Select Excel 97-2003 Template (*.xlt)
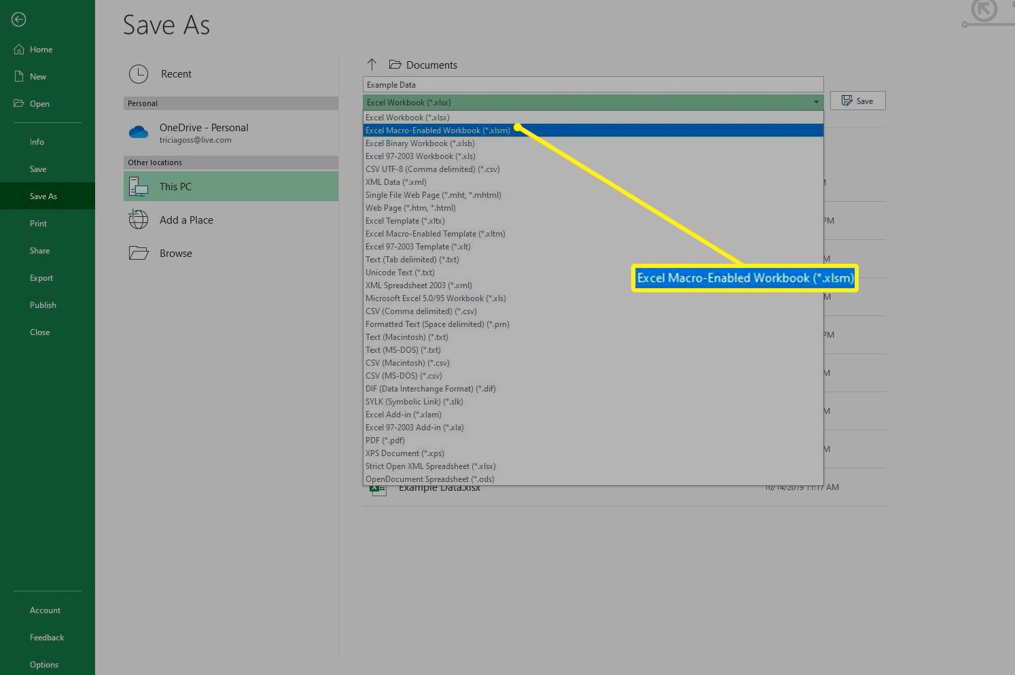1015x675 pixels. point(593,247)
